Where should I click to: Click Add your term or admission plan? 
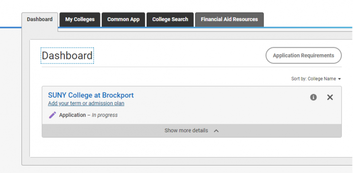click(x=86, y=103)
